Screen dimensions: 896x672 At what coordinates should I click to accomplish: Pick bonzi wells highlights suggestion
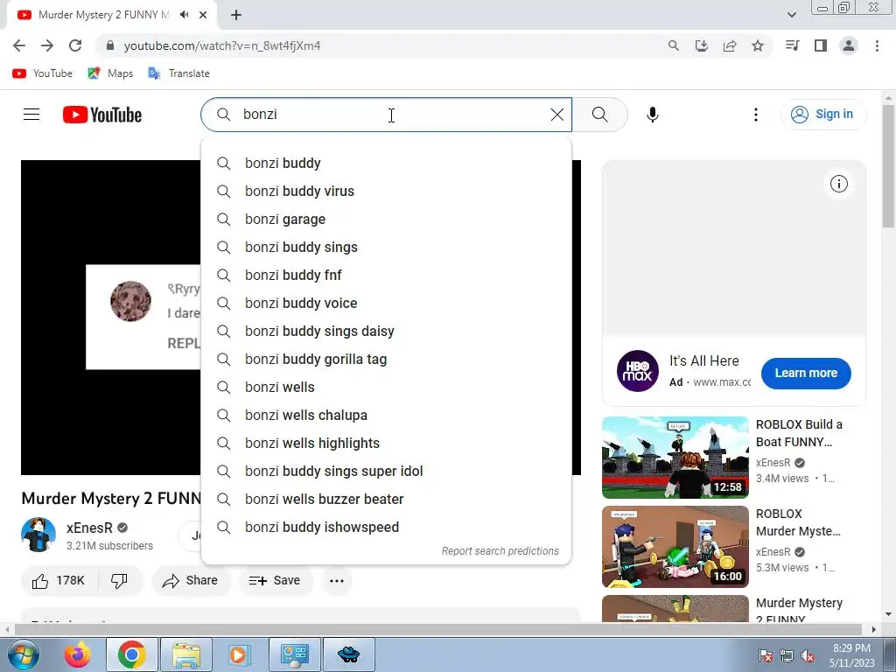[x=386, y=444]
